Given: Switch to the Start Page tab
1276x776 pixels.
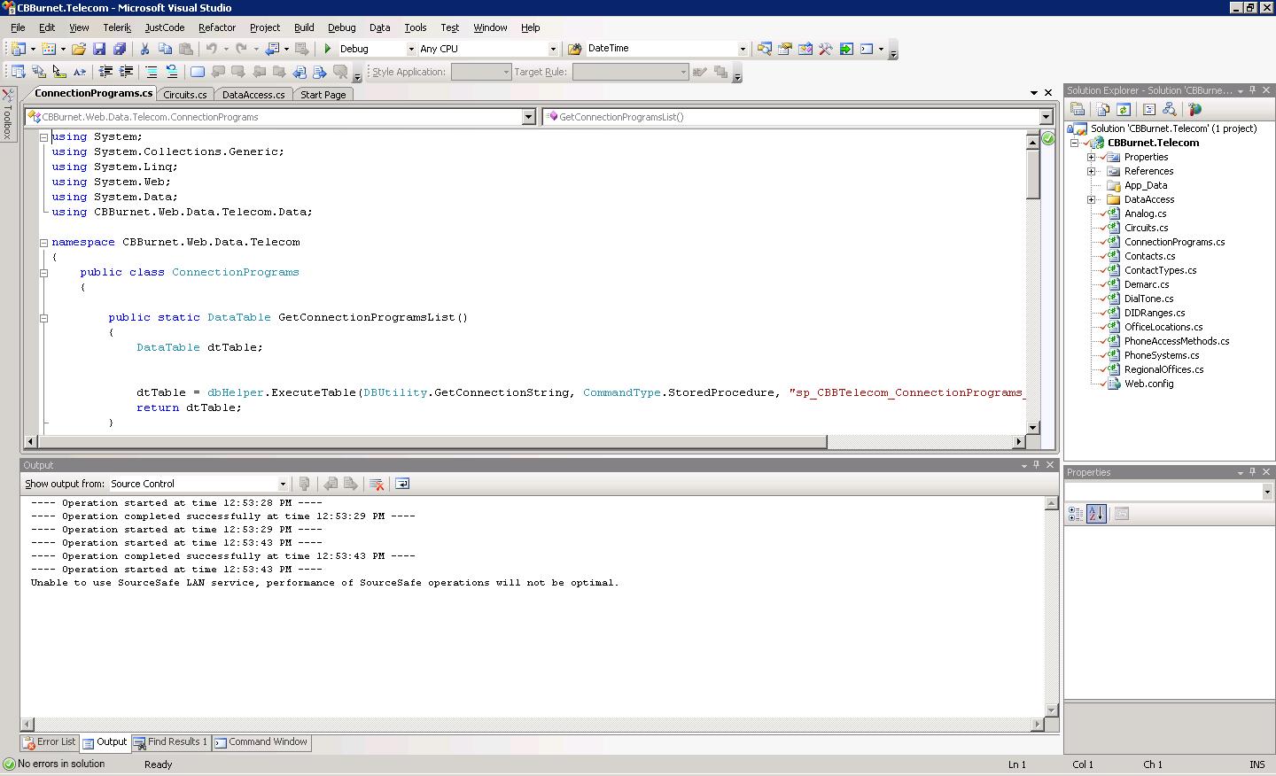Looking at the screenshot, I should [x=323, y=95].
